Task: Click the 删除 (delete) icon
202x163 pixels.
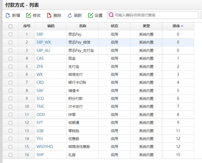Action: point(49,15)
